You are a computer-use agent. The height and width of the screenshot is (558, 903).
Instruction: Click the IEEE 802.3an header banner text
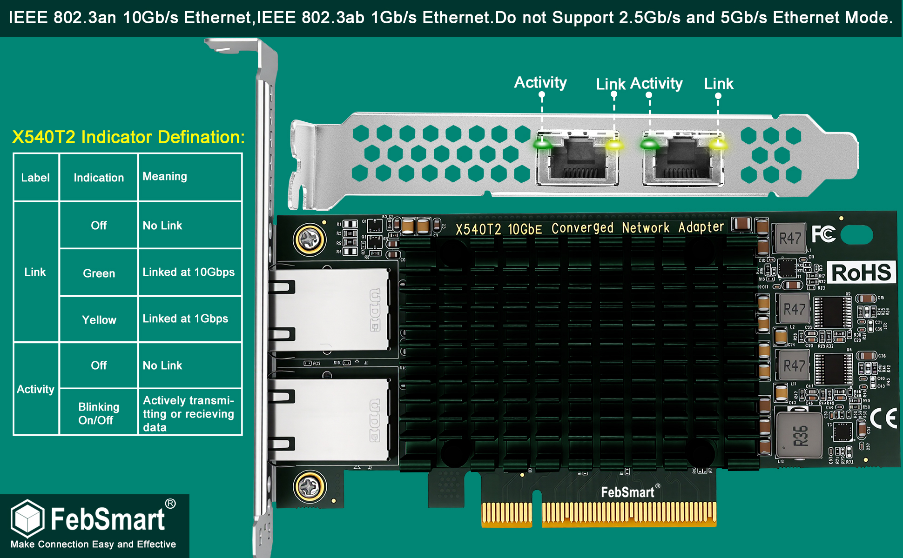click(x=451, y=18)
